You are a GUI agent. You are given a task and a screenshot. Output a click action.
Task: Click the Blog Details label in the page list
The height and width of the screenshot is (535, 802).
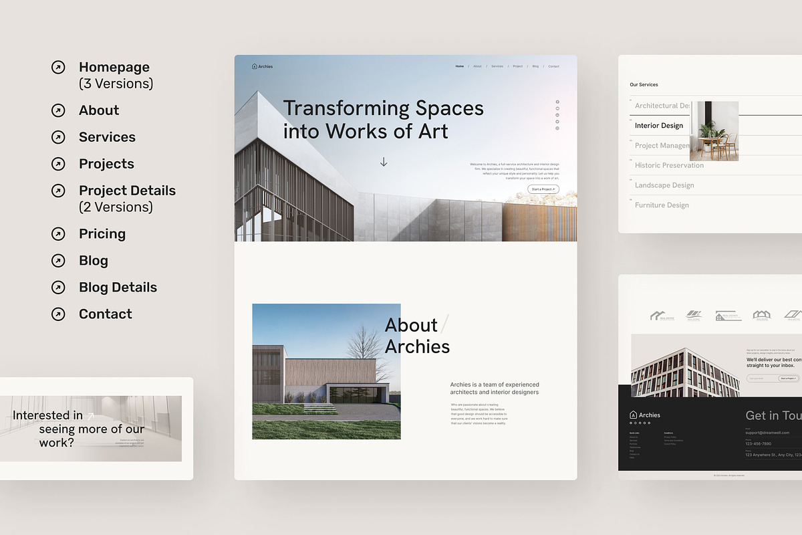tap(118, 288)
